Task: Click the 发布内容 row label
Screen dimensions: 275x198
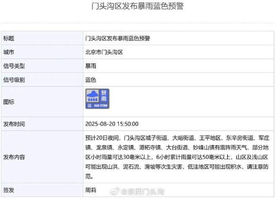Action: [x=14, y=157]
